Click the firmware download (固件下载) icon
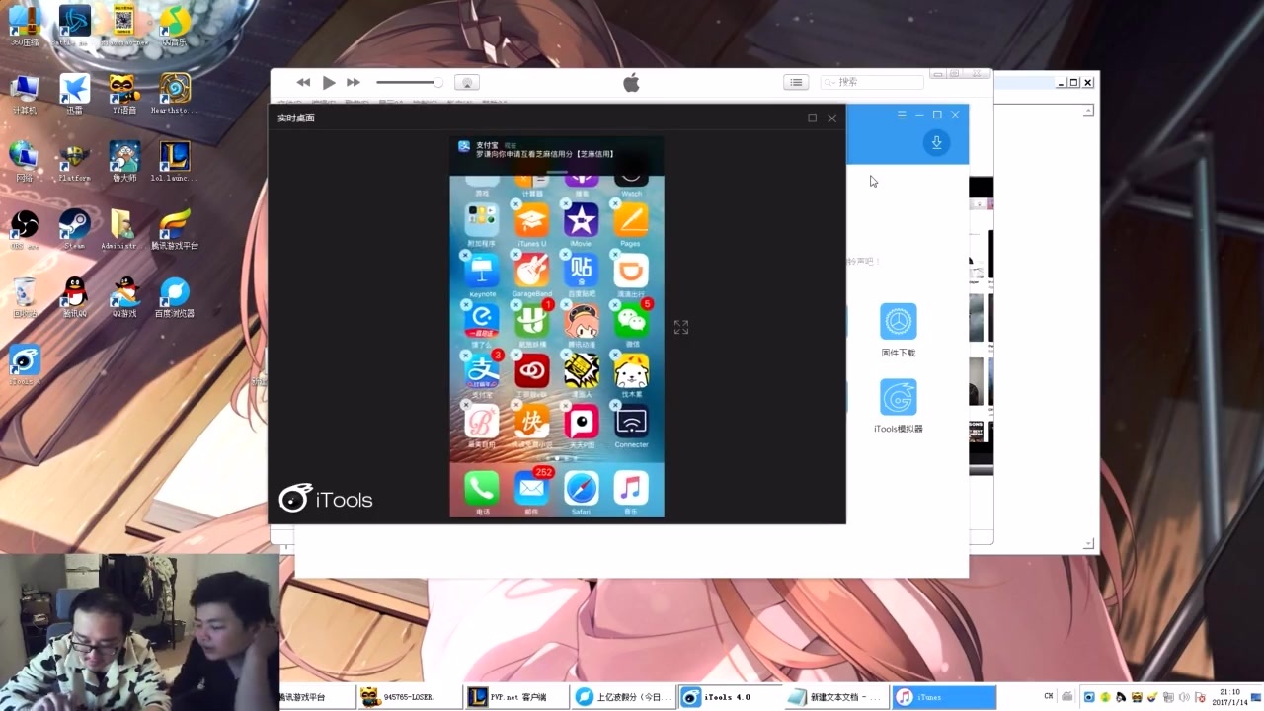This screenshot has height=711, width=1264. [x=899, y=322]
